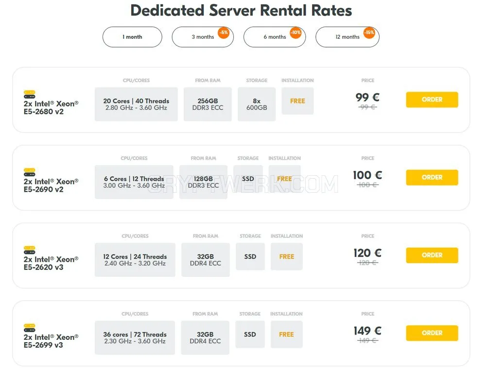Click the 149 € price
Screen dimensions: 486x368
point(367,331)
